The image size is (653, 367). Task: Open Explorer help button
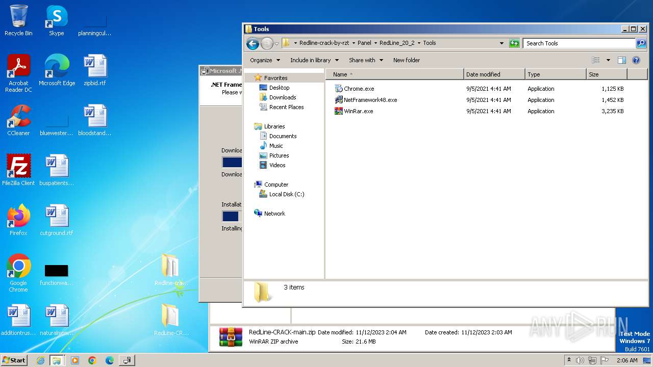click(x=636, y=60)
